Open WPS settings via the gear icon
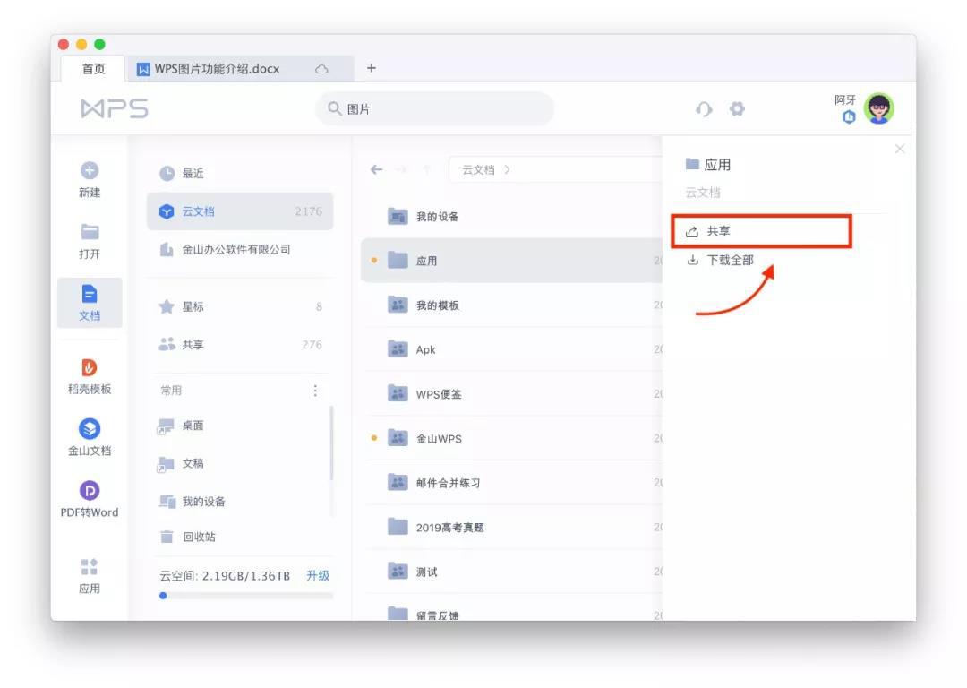 pyautogui.click(x=736, y=108)
